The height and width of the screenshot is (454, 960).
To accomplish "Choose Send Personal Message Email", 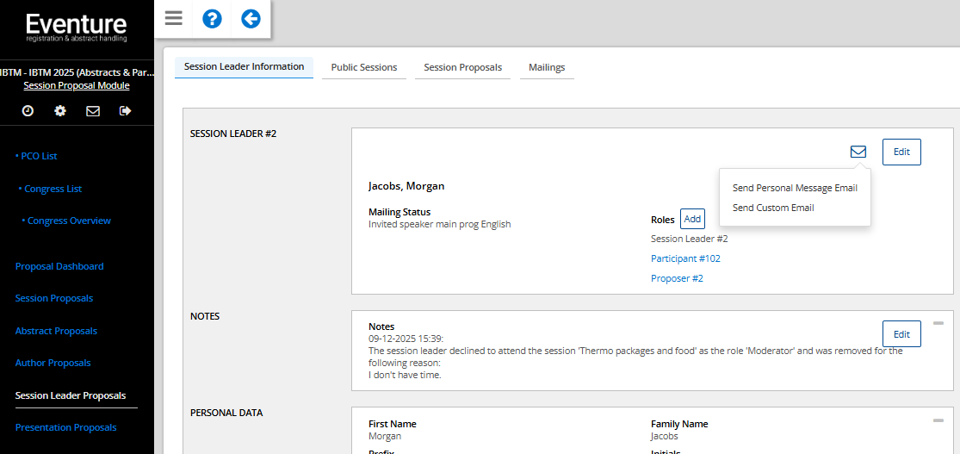I will coord(795,188).
